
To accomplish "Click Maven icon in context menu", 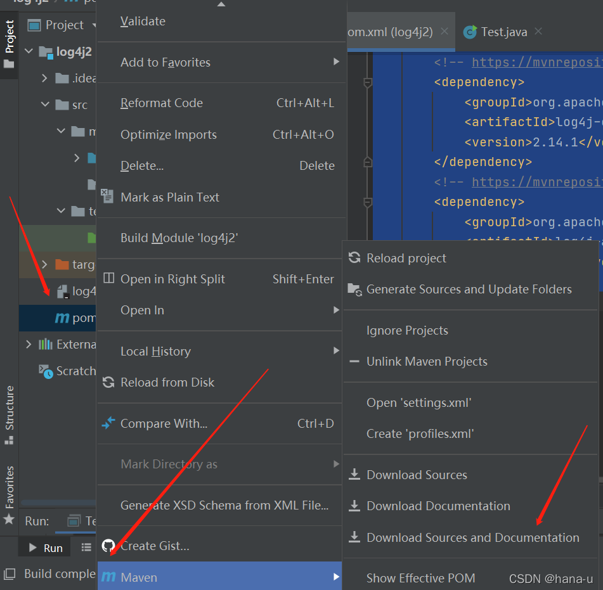I will 108,577.
